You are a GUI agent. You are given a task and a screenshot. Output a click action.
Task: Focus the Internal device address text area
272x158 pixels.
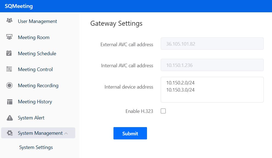click(x=212, y=90)
